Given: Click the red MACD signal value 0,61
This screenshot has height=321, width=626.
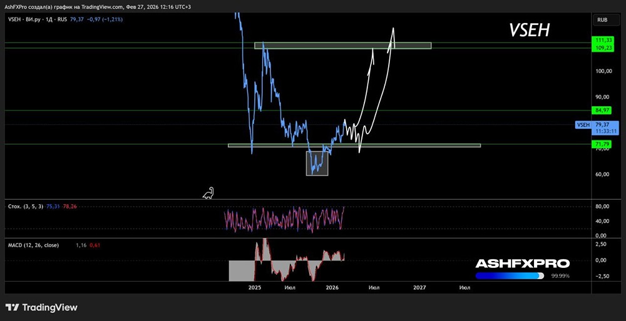Looking at the screenshot, I should [x=95, y=245].
